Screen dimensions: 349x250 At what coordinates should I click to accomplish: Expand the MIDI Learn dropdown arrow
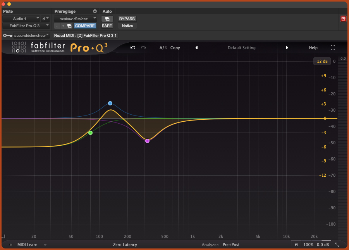45,245
